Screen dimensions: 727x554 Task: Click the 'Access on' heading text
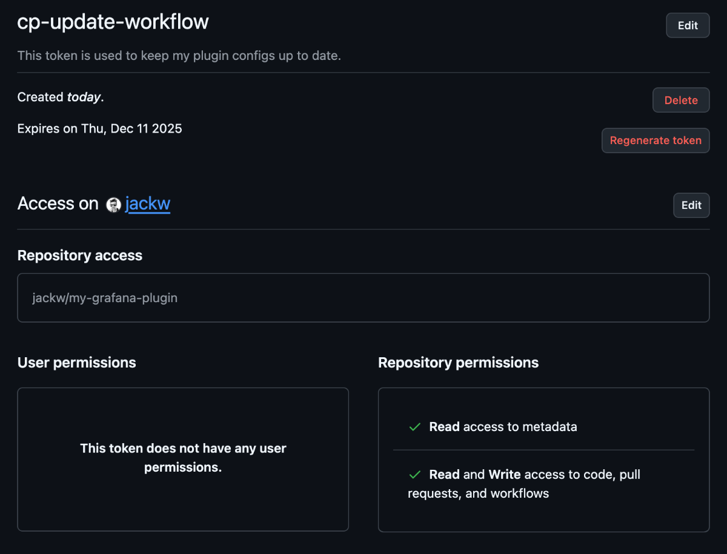58,204
